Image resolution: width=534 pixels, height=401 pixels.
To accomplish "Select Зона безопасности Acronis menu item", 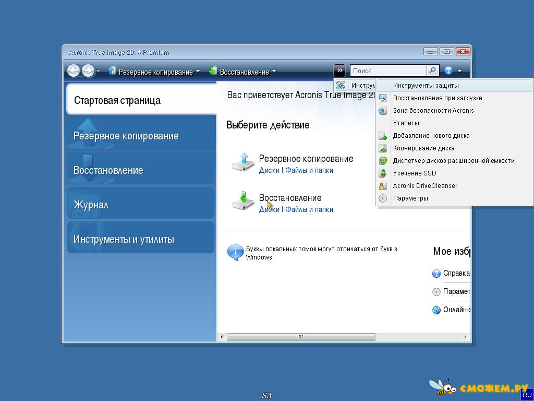I will pos(454,111).
